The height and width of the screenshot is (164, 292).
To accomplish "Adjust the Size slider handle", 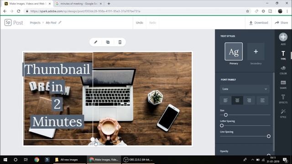I will pos(226,115).
